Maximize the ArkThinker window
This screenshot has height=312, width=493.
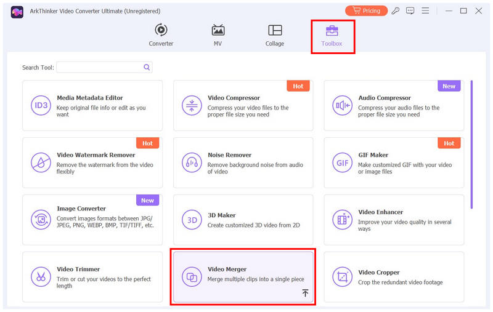(463, 10)
